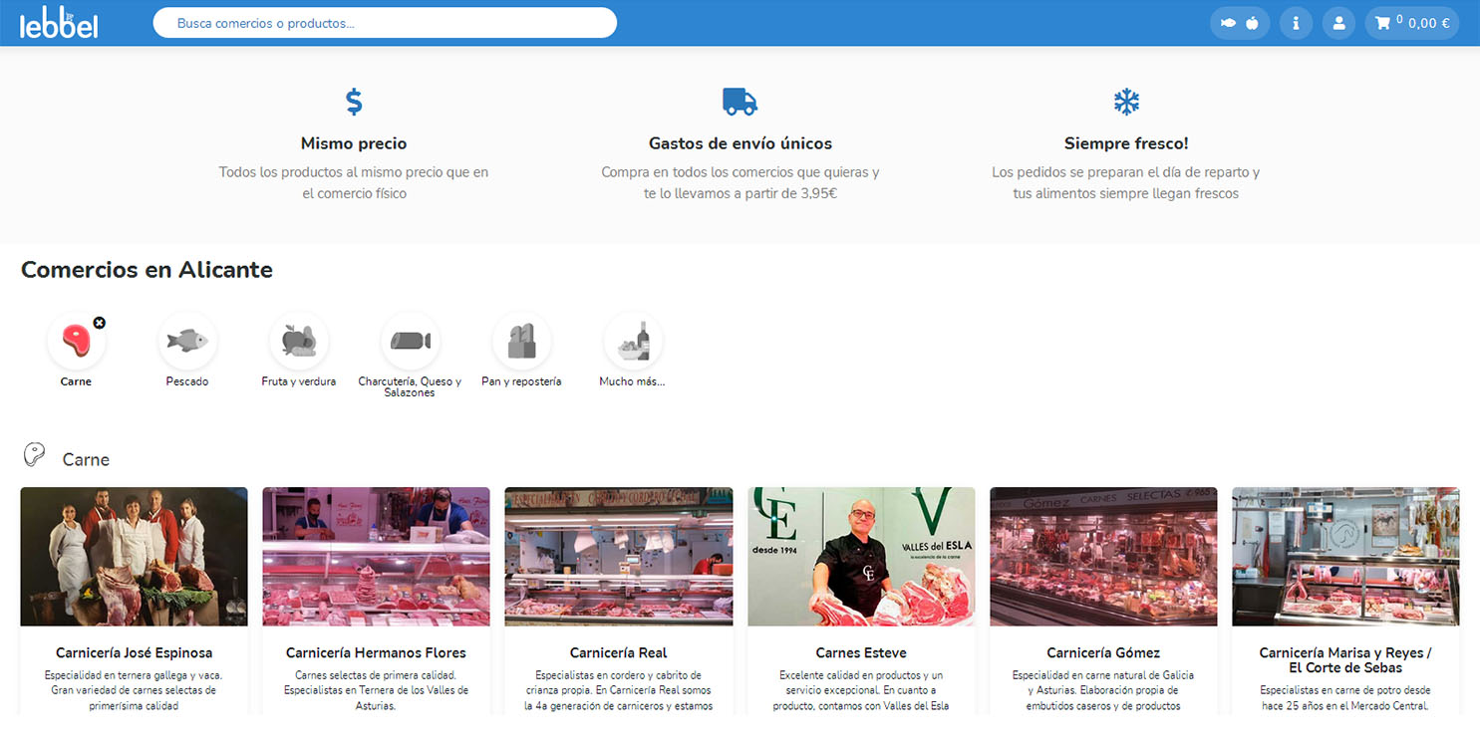Open Carnicería Hermanos Flores photo
Image resolution: width=1480 pixels, height=747 pixels.
coord(376,557)
